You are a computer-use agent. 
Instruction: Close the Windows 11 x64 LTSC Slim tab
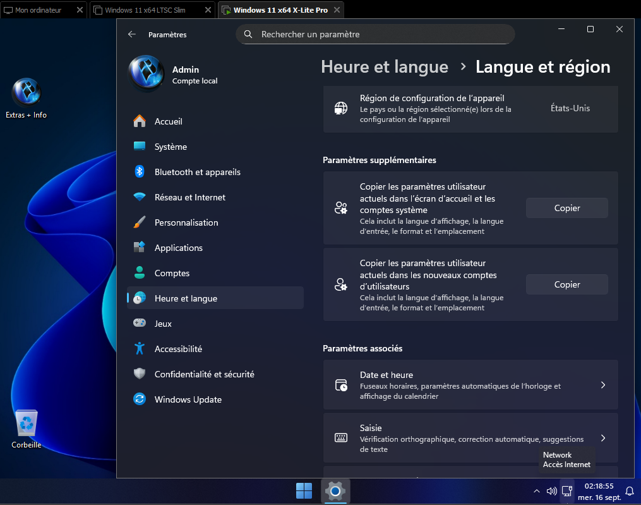(x=208, y=10)
